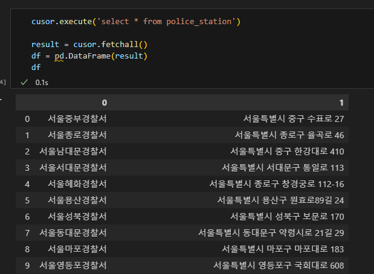Click the cell execution count bracket 4

coord(2,83)
